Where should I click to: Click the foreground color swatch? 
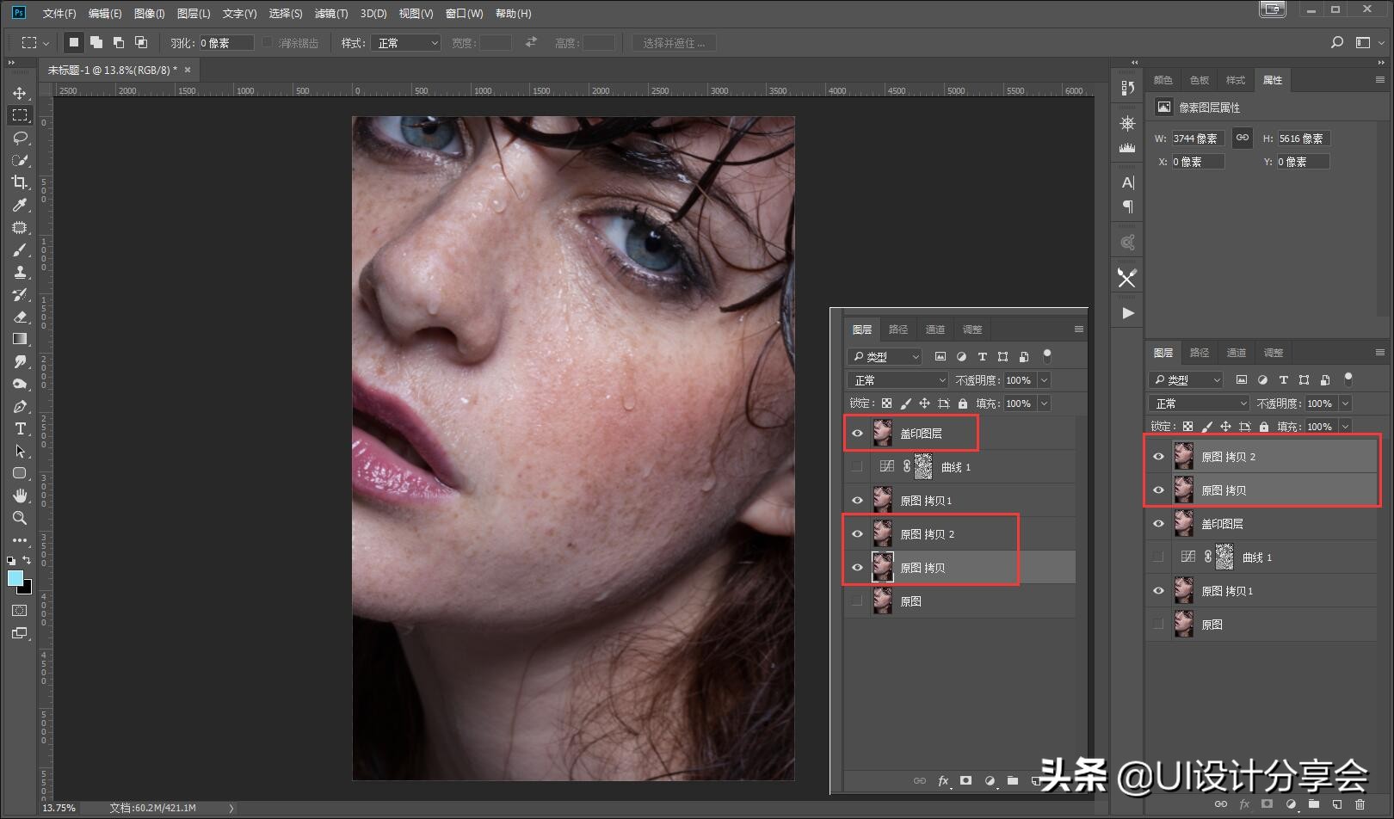coord(15,578)
